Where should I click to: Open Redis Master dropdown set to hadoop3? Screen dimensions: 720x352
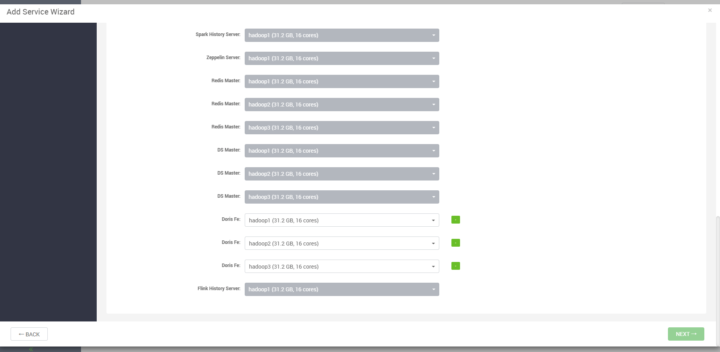[x=341, y=128]
